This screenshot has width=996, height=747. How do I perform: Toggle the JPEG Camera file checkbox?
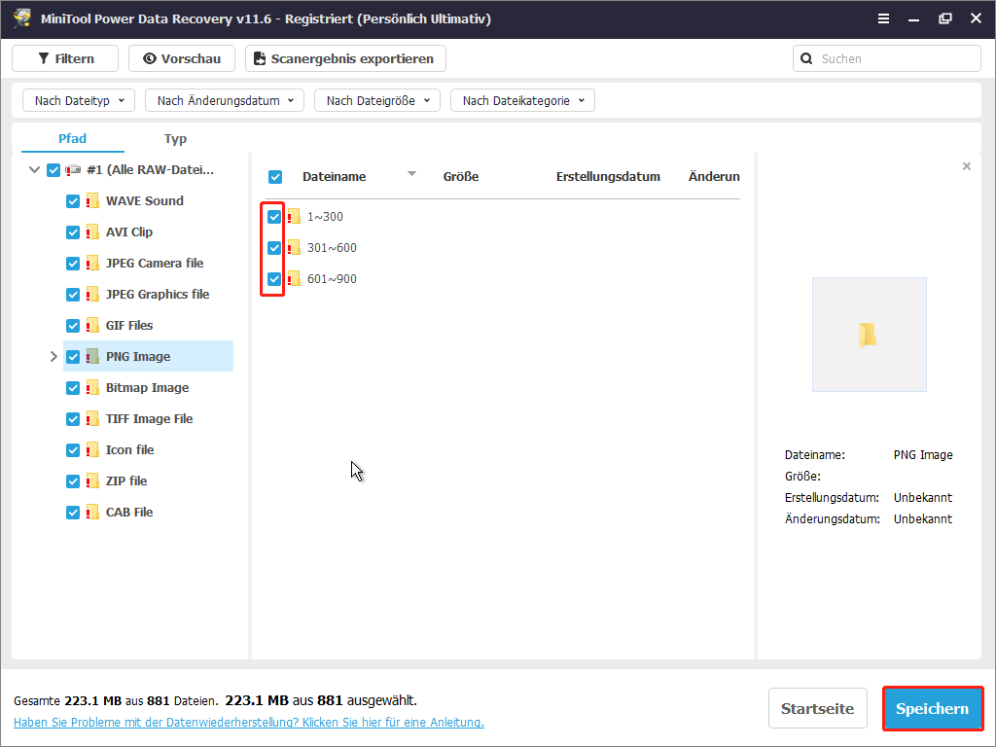coord(73,264)
